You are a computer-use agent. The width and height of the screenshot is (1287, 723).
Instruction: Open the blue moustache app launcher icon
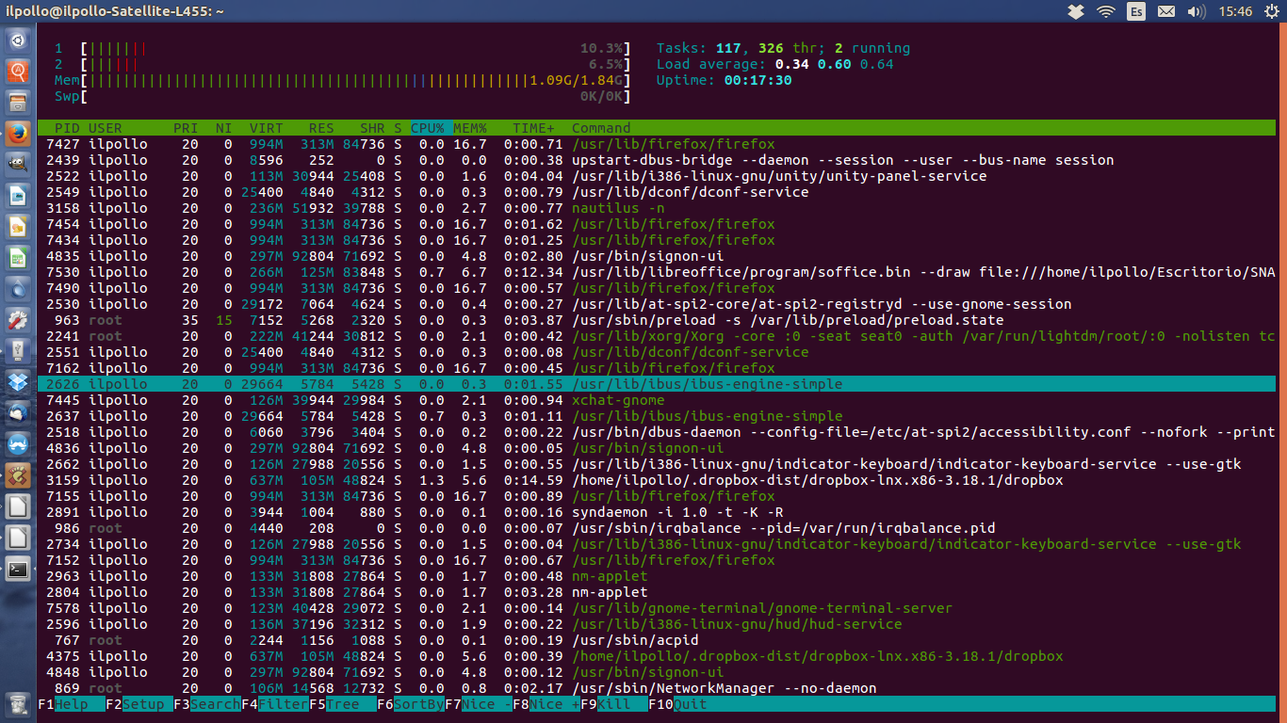pyautogui.click(x=18, y=444)
